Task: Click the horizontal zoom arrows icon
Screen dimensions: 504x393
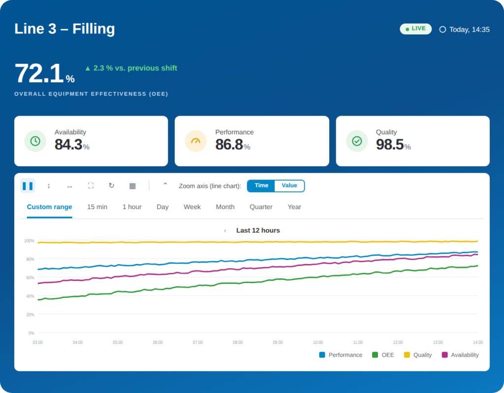Action: 69,186
